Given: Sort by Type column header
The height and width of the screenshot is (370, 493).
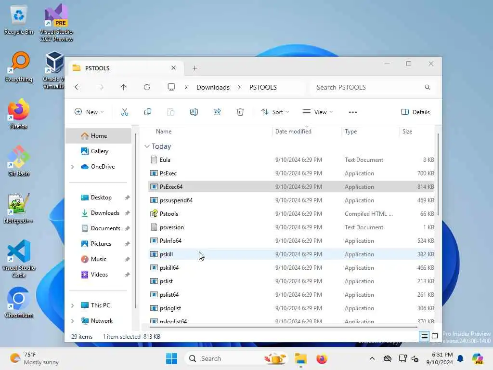Looking at the screenshot, I should pos(351,132).
